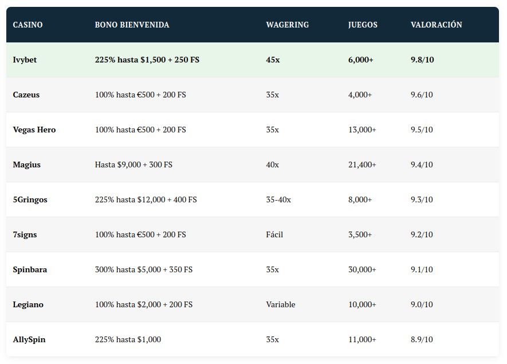Click the Legiano casino name
Viewport: 507px width, 364px height.
coord(28,304)
